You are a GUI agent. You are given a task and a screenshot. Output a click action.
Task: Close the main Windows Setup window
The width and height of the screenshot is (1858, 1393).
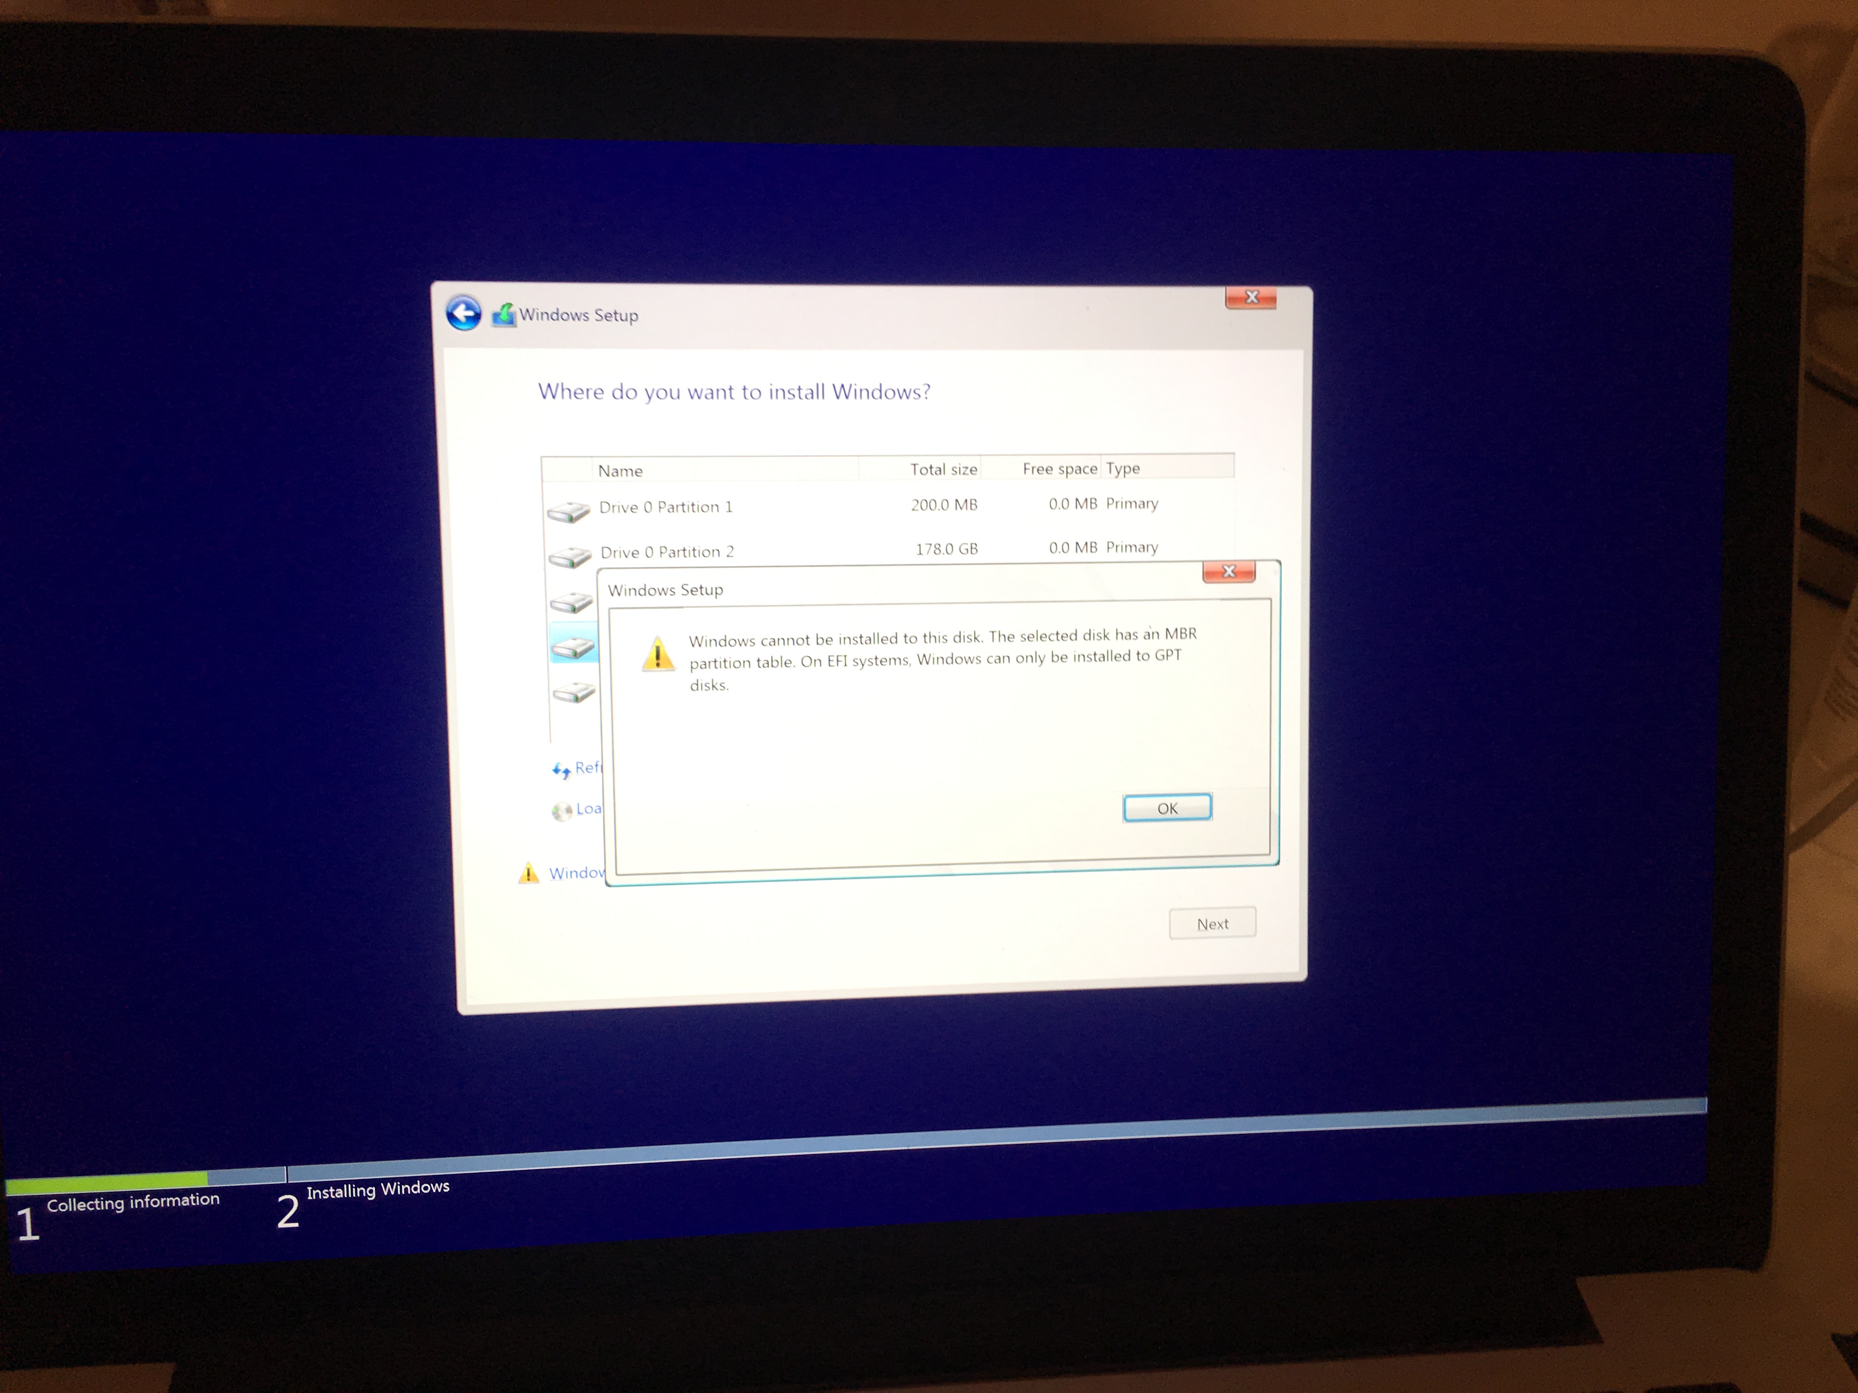tap(1251, 297)
